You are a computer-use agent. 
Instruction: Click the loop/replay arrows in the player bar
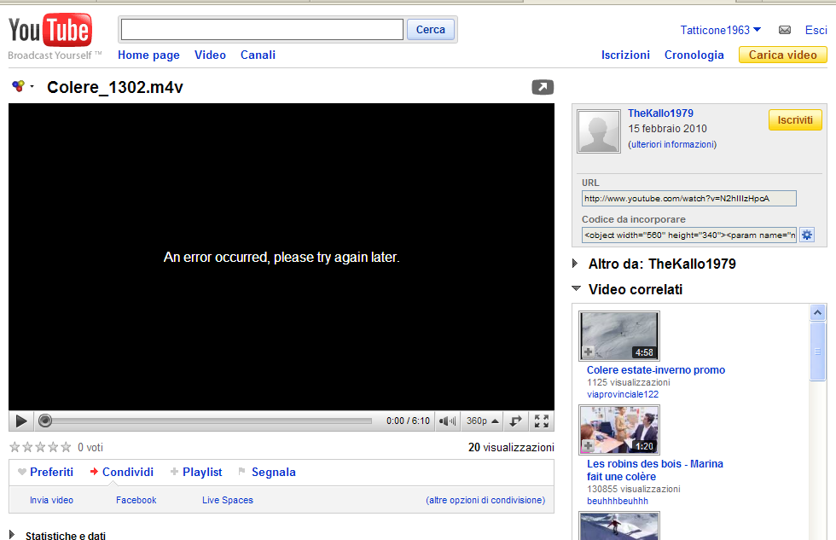pos(512,421)
